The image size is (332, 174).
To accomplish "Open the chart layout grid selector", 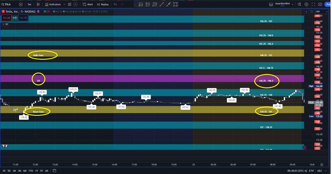I will tap(271, 4).
